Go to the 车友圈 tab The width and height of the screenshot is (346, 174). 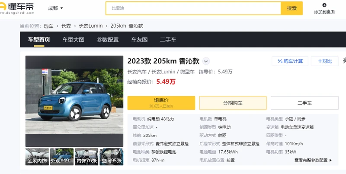(139, 40)
